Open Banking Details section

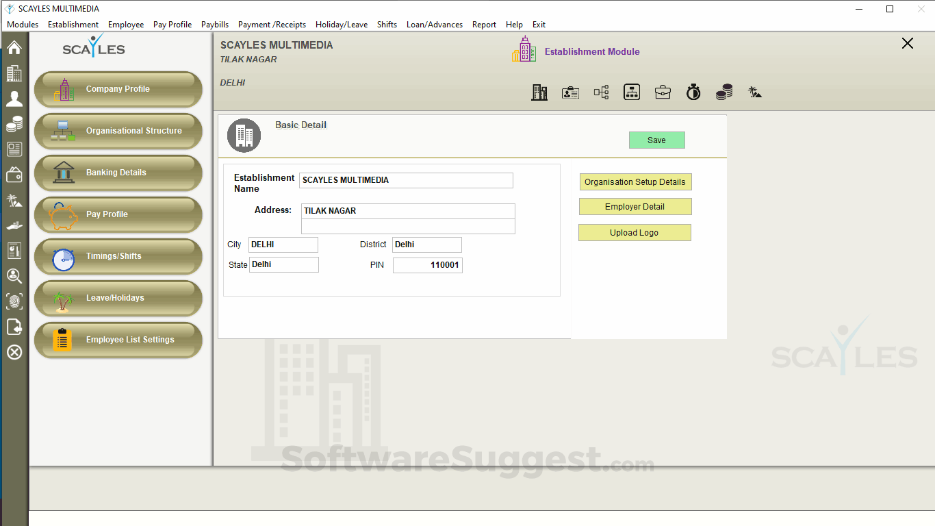118,173
